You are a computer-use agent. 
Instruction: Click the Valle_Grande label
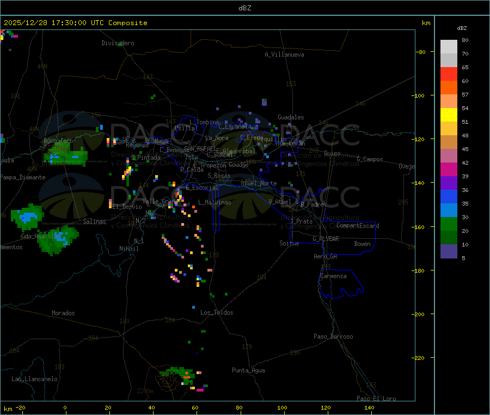click(162, 201)
